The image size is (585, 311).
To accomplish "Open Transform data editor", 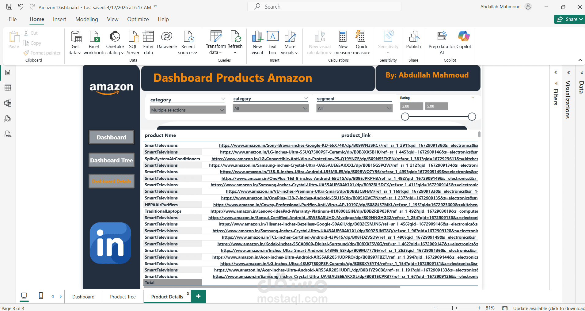I will tap(216, 43).
